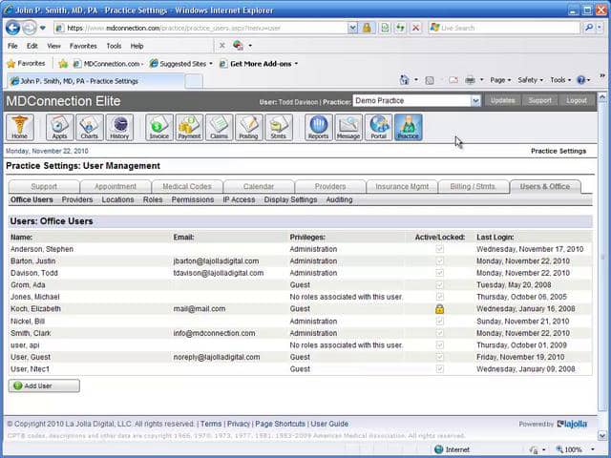Switch to the Insurance Mgmt tab
The height and width of the screenshot is (458, 611).
(402, 187)
